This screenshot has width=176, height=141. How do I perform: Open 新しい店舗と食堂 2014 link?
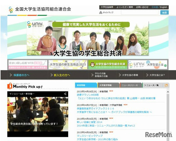pos(90,122)
